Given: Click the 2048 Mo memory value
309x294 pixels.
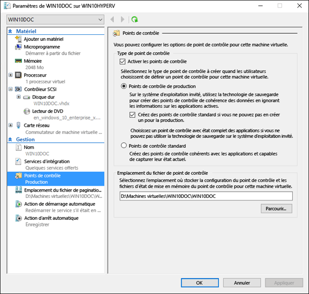Looking at the screenshot, I should pos(35,67).
